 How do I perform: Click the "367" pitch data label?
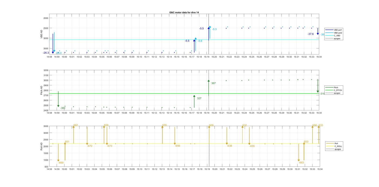coord(213,83)
